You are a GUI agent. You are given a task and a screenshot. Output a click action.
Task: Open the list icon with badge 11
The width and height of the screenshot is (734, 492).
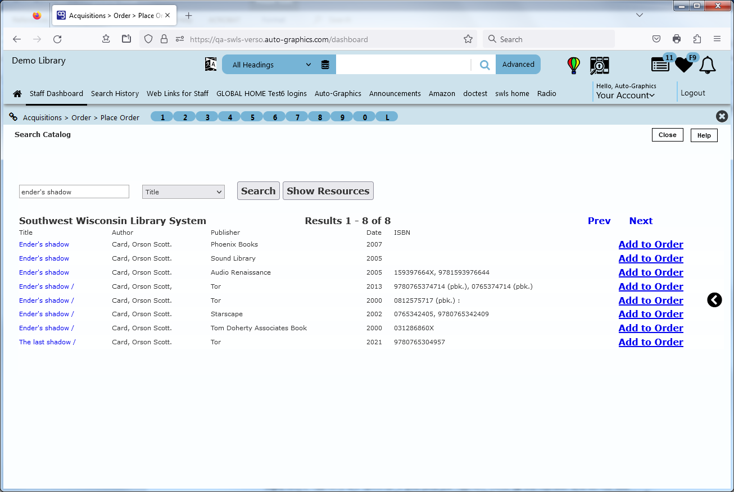[x=660, y=65]
